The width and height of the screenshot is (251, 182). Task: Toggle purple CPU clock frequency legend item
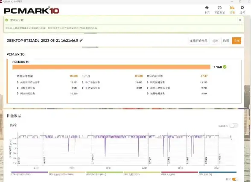coord(29,173)
